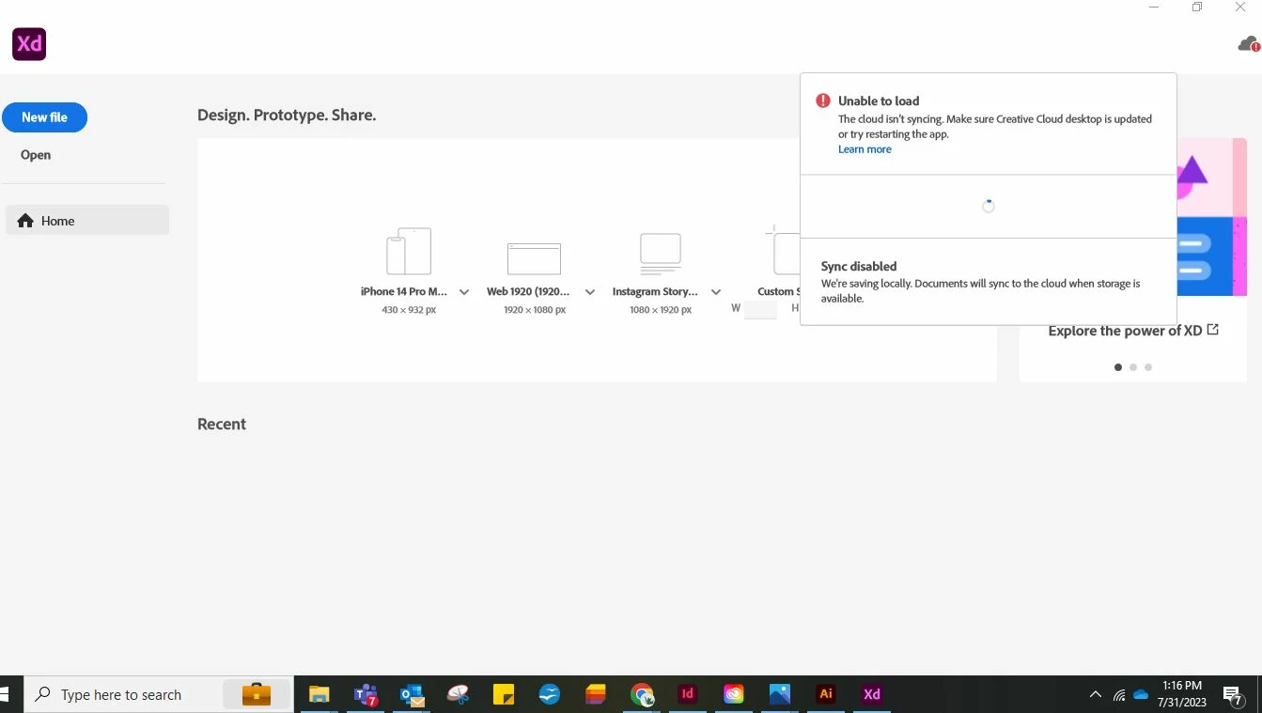Open the briefcase icon in search box
Screen dimensions: 1262x713
coord(256,694)
